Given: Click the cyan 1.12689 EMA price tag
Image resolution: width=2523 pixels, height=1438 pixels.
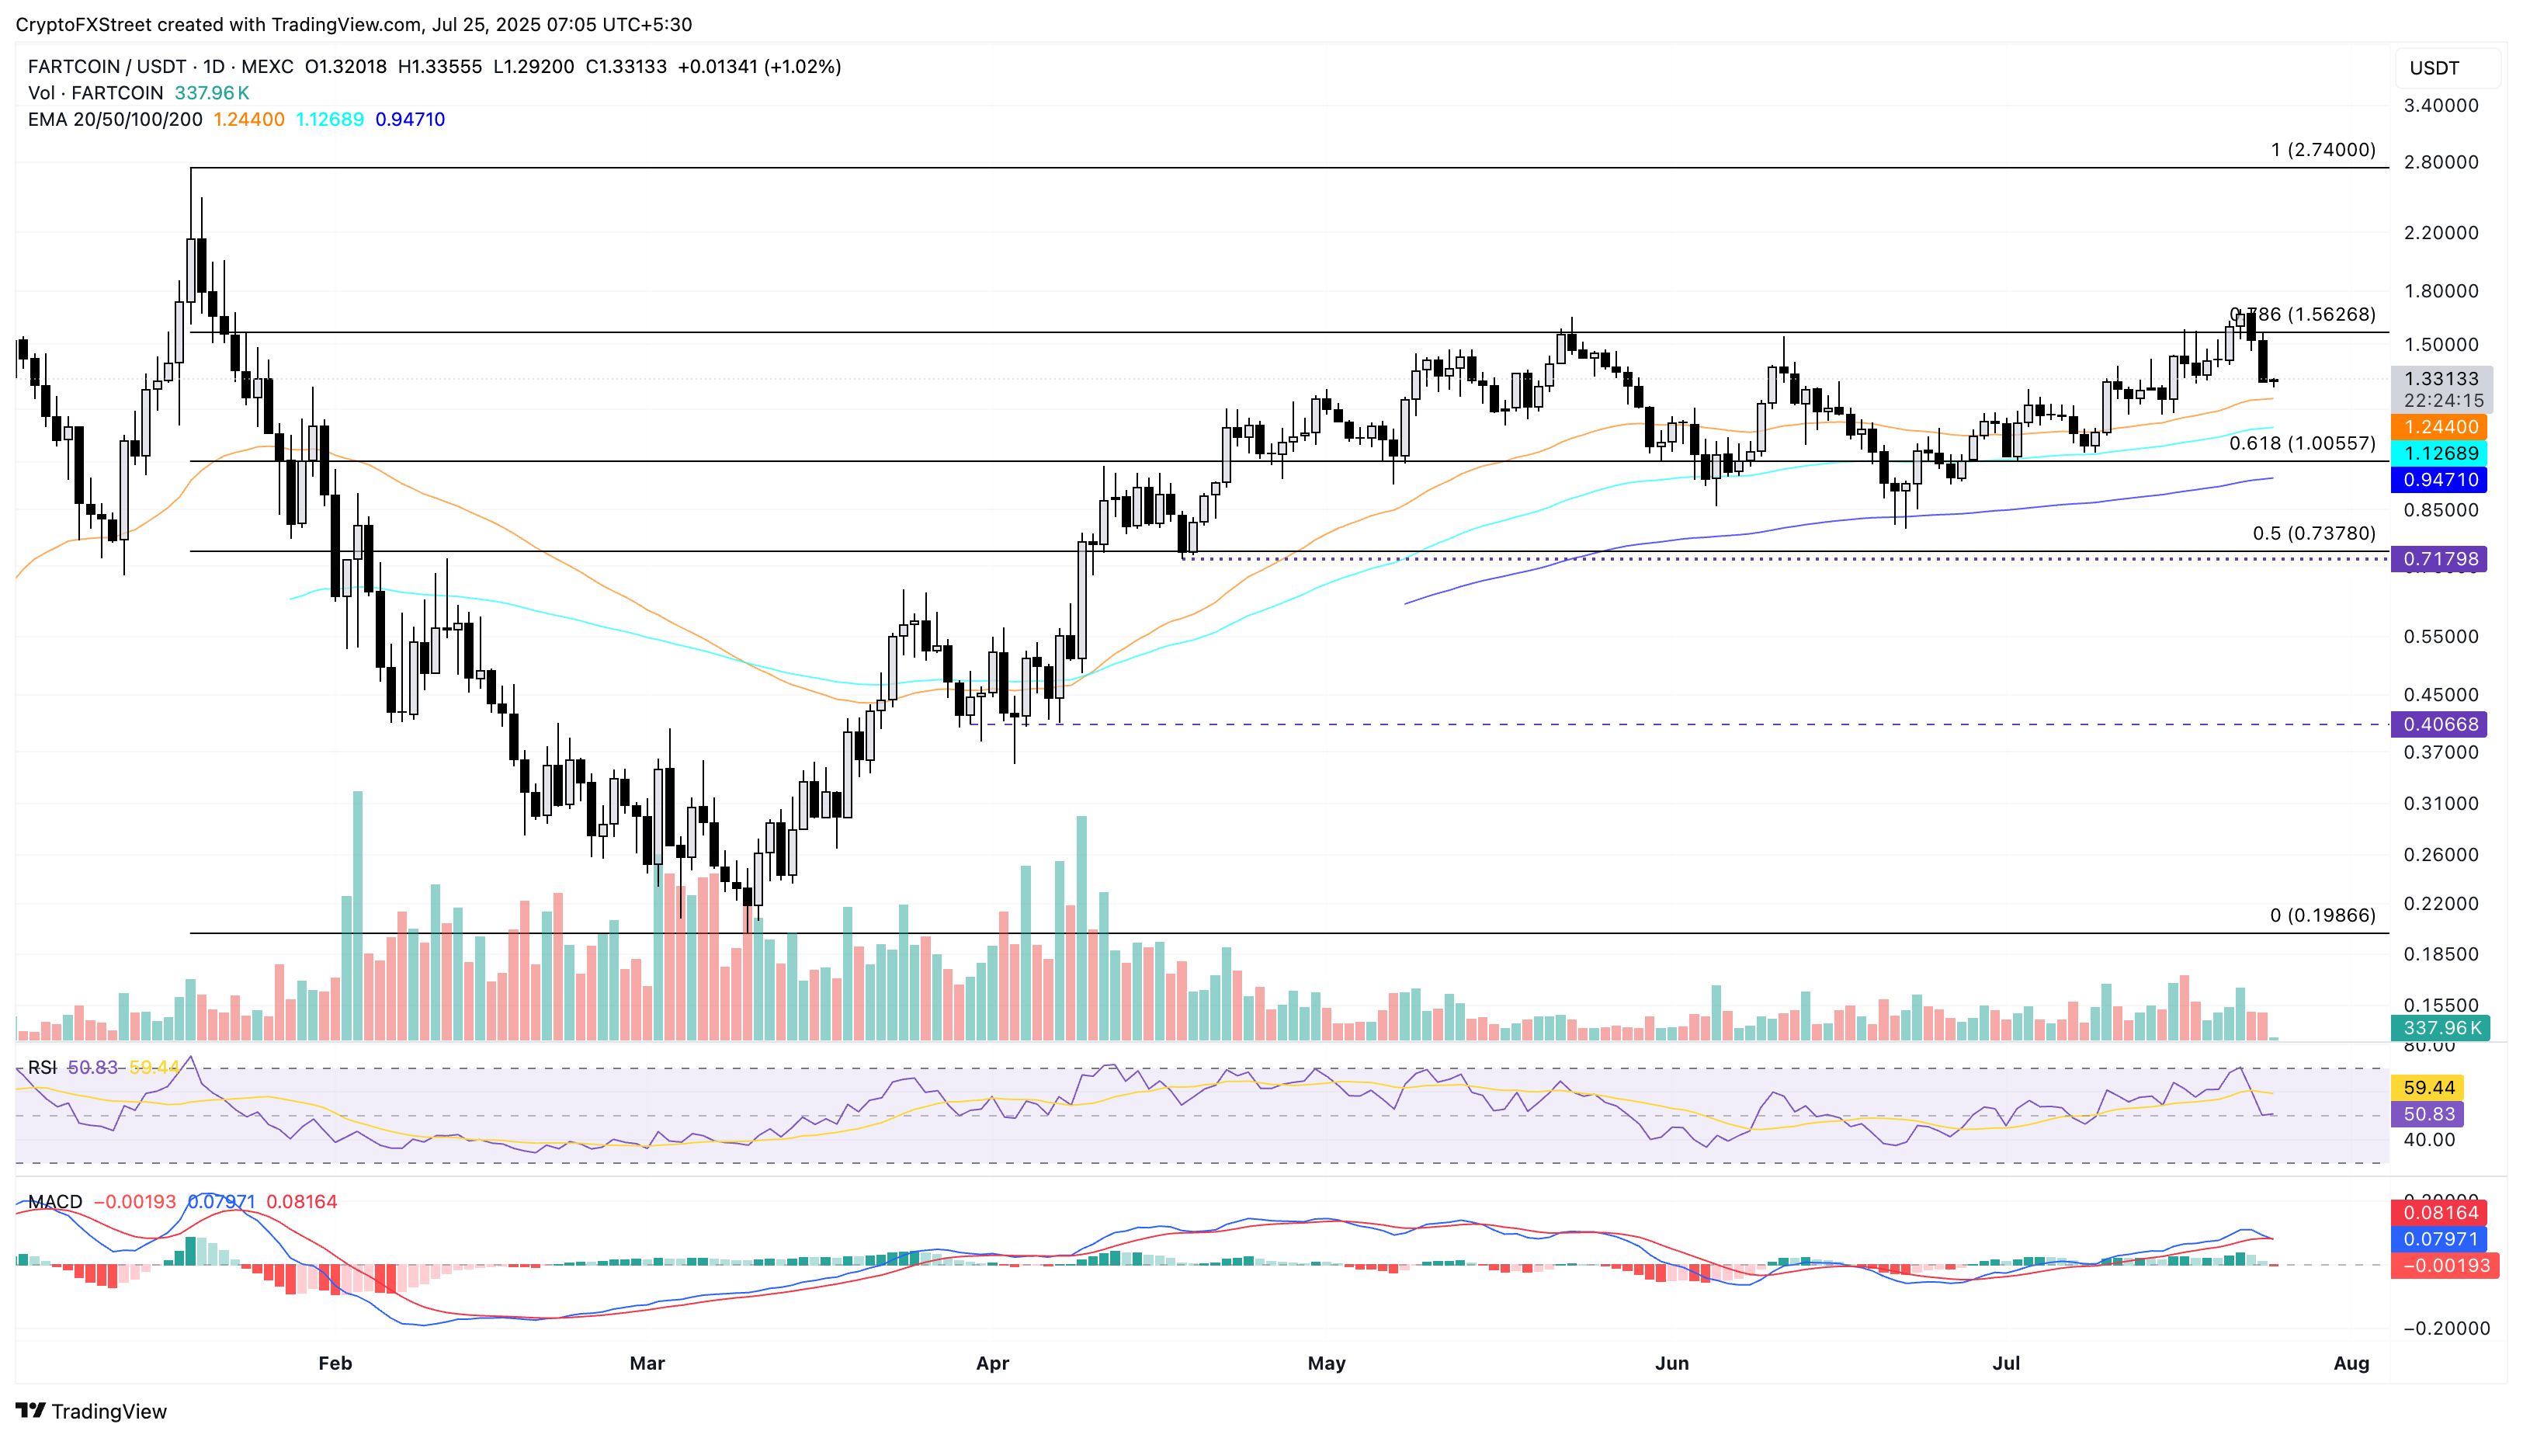Looking at the screenshot, I should pos(2439,453).
